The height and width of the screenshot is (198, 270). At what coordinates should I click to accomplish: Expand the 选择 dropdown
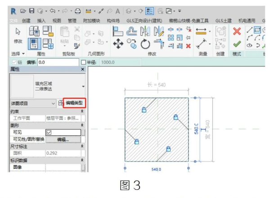point(18,54)
